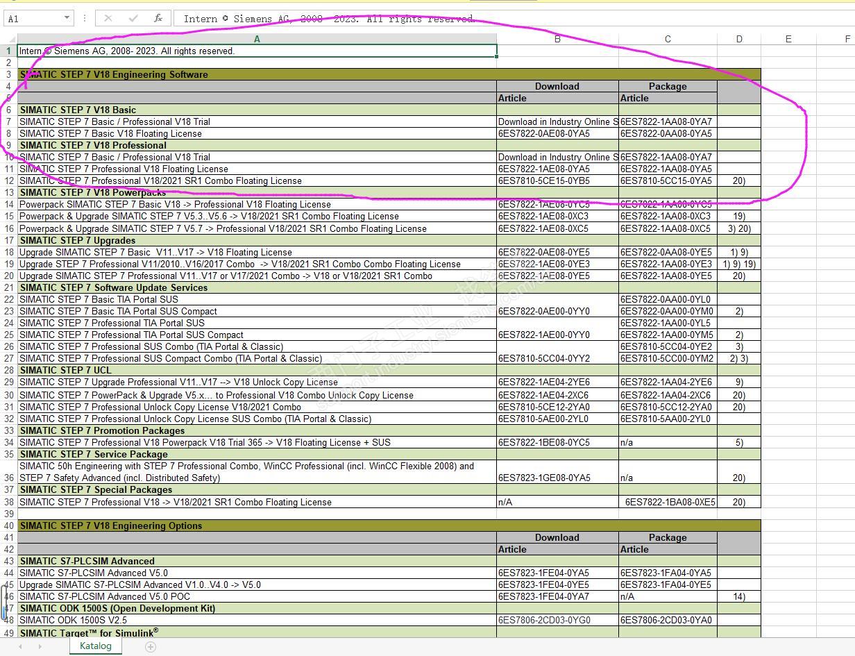The height and width of the screenshot is (656, 855).
Task: Select column E header
Action: 788,39
